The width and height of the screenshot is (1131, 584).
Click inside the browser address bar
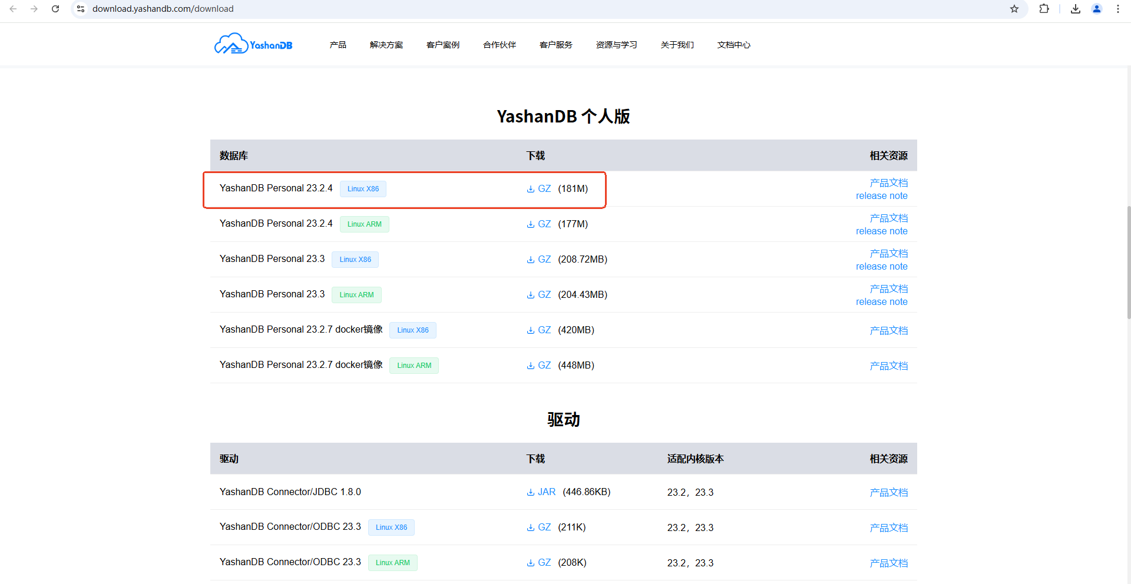295,9
